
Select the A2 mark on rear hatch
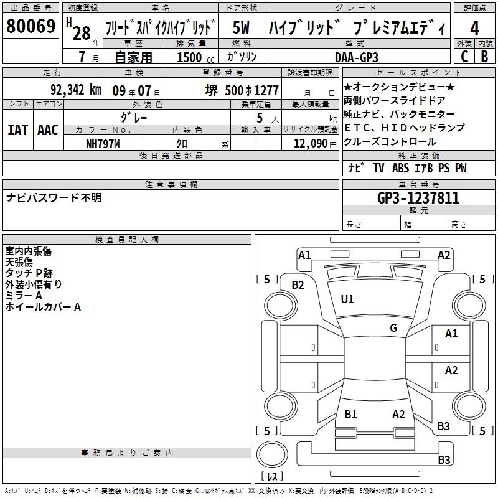(398, 415)
